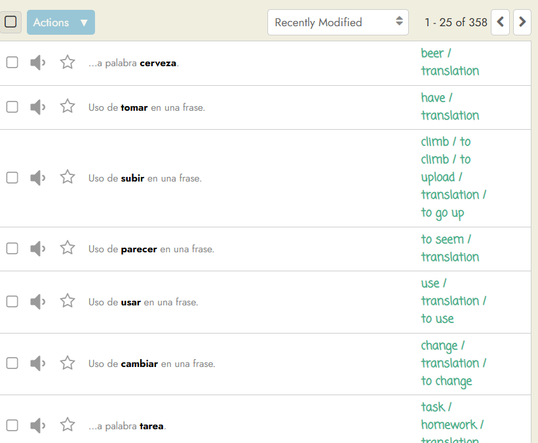Click the 'have / translation' tags link
Image resolution: width=538 pixels, height=443 pixels.
[450, 107]
